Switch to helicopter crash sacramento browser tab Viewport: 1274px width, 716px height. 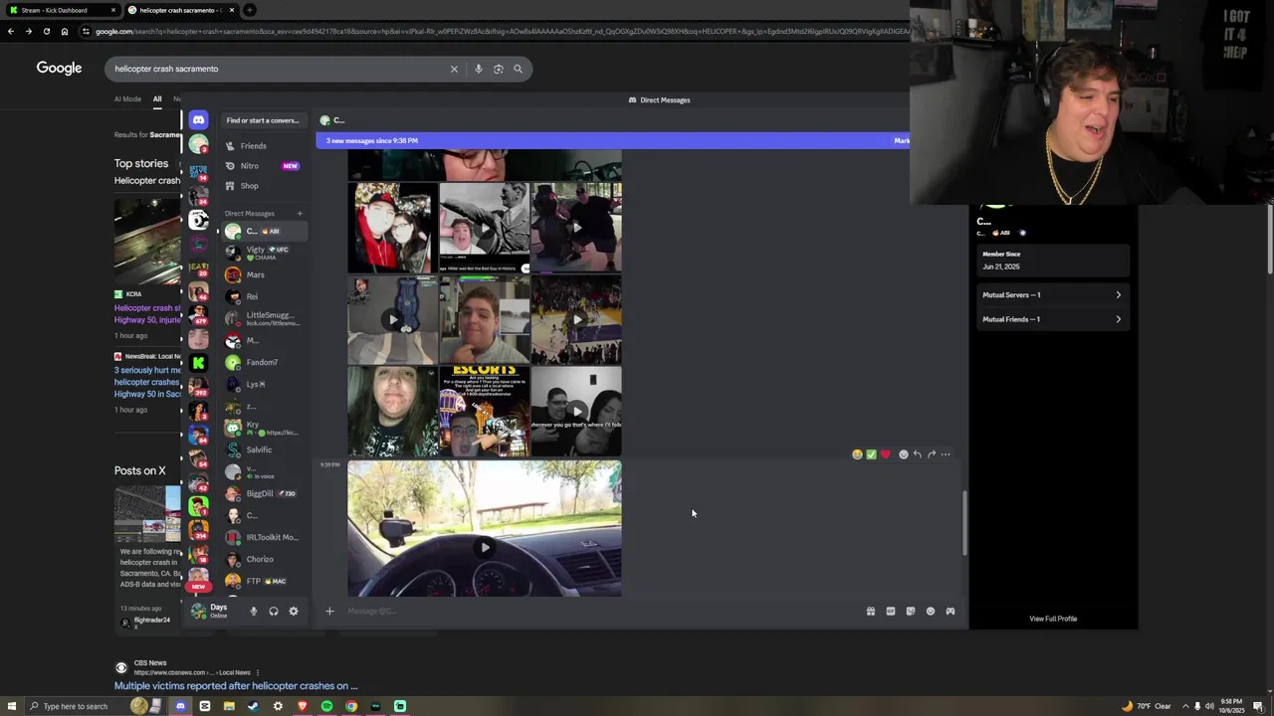pos(179,10)
